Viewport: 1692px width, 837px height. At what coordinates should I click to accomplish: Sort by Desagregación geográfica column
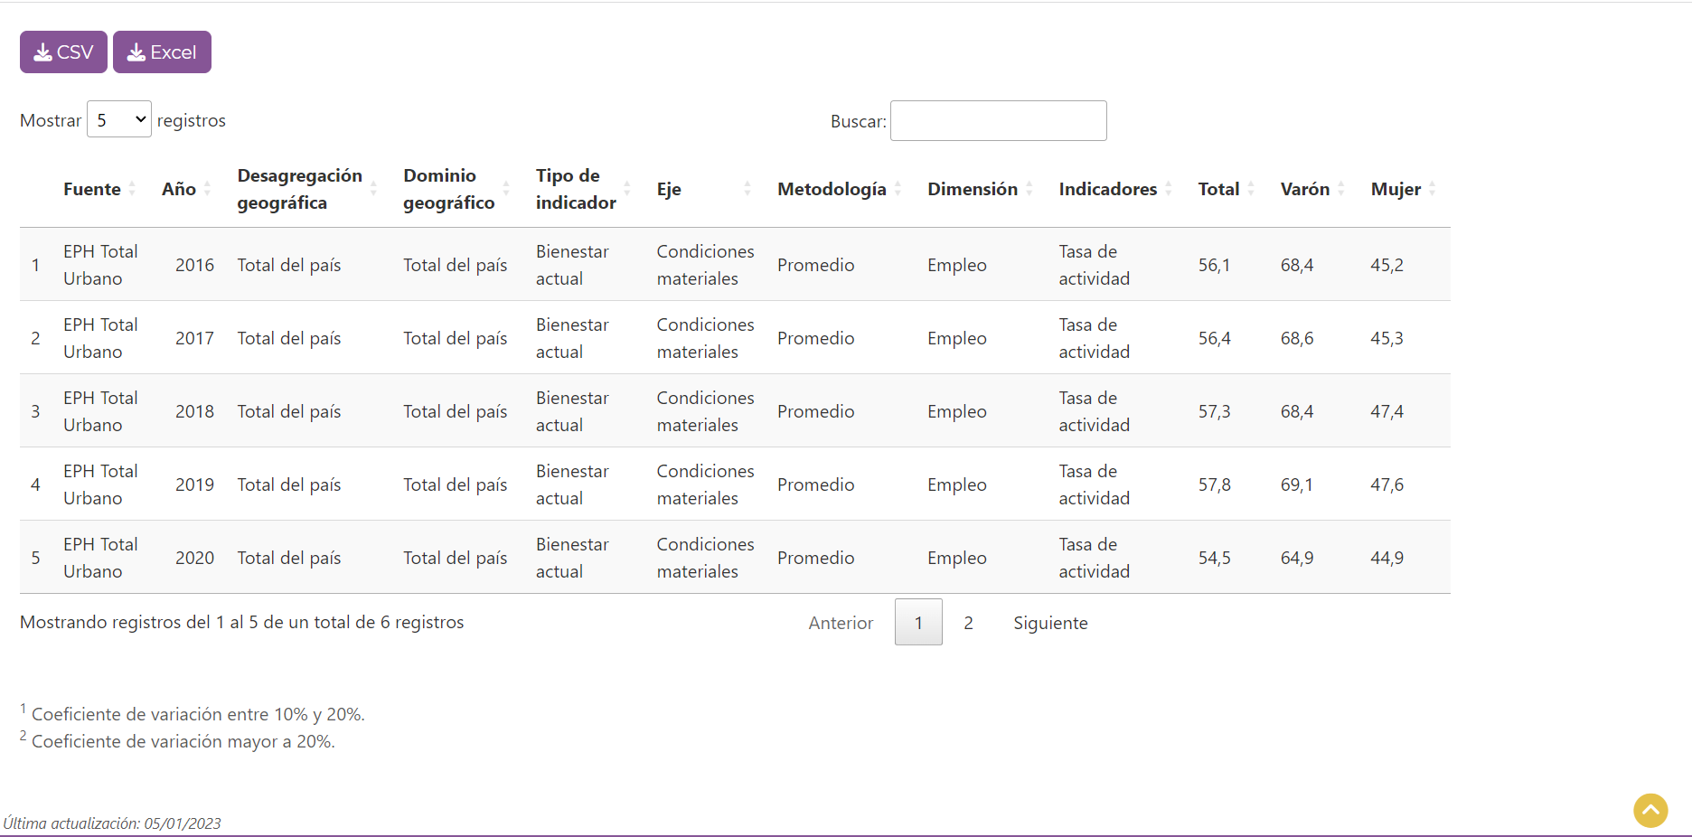[299, 189]
